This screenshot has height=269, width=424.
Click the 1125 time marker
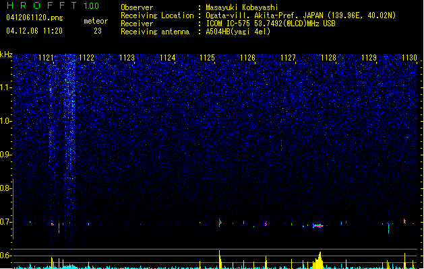[x=207, y=58]
